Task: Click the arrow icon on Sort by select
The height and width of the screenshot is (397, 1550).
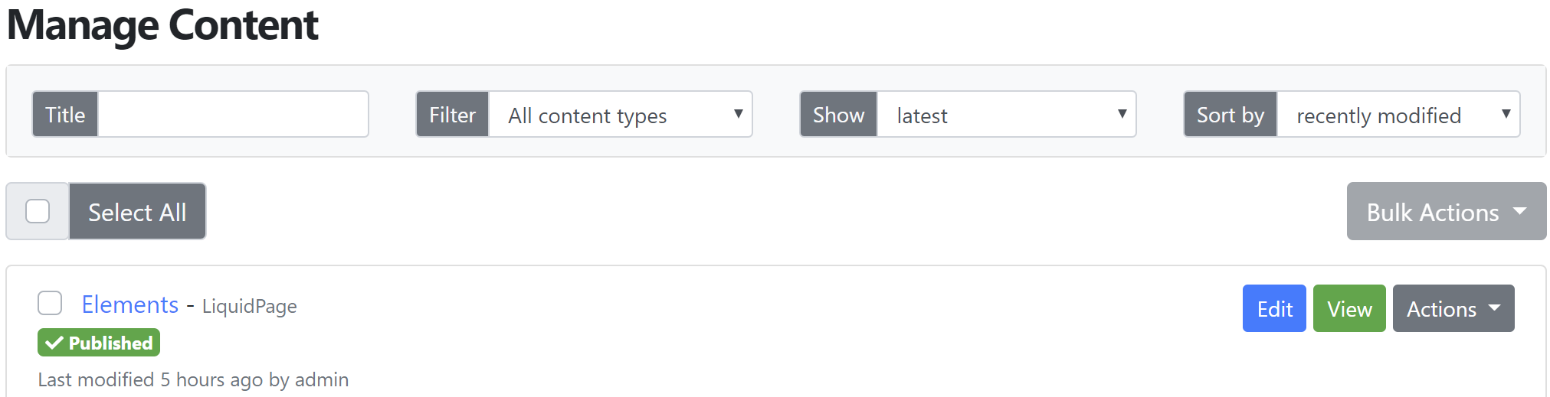Action: 1506,114
